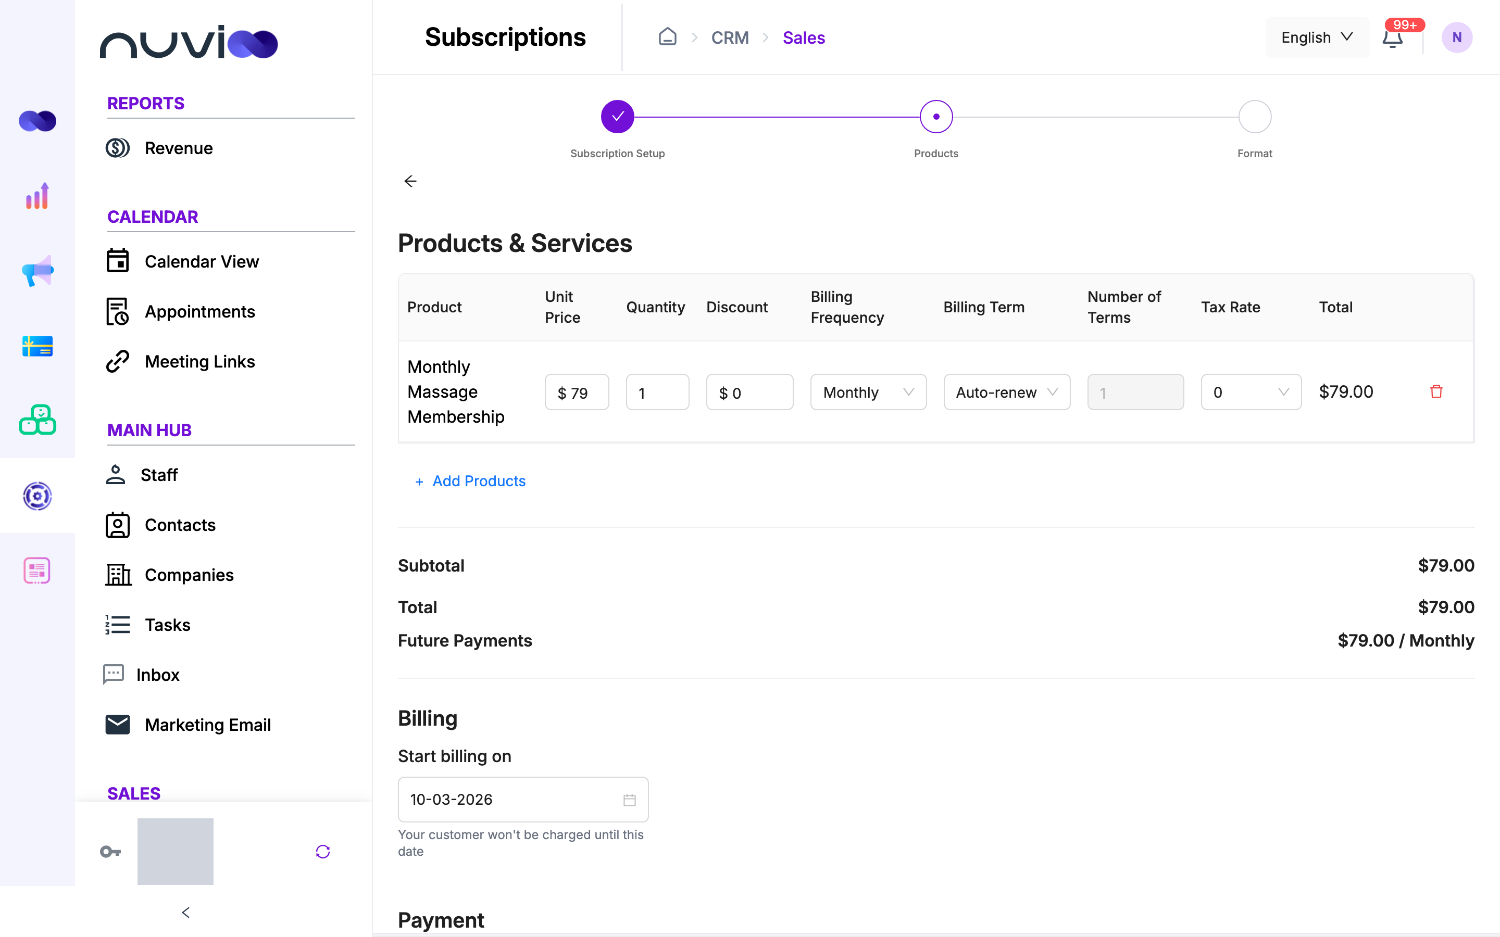This screenshot has height=937, width=1500.
Task: Click the Companies building icon
Action: 118,575
